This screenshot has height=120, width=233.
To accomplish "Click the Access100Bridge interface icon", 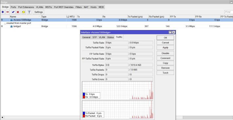I will [11, 20].
